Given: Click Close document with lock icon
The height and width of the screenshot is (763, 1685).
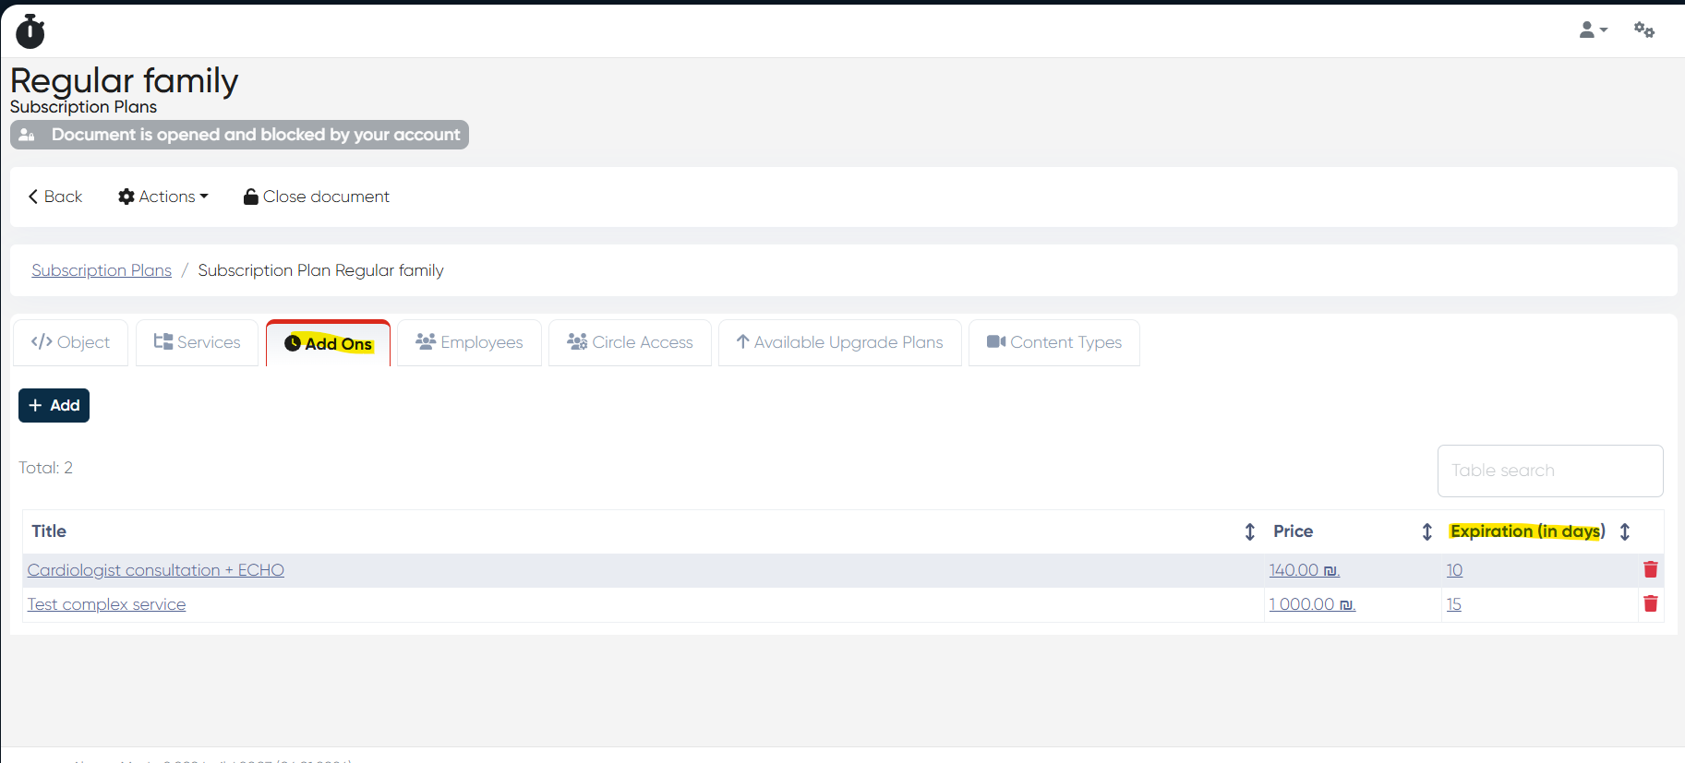Looking at the screenshot, I should 317,197.
